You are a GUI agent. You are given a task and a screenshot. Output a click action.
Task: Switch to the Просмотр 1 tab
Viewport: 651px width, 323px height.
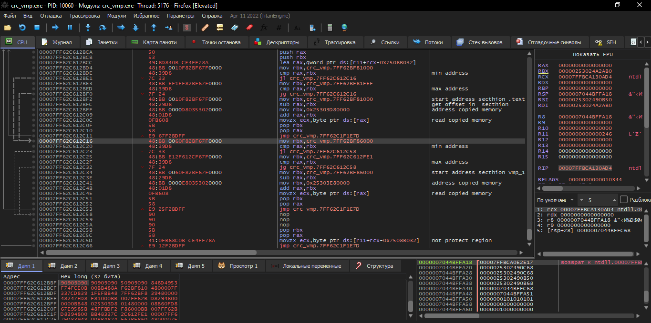(239, 266)
